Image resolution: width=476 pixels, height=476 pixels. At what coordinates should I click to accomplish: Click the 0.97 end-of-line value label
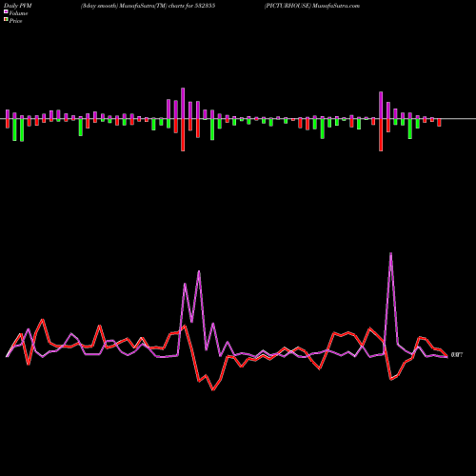(457, 355)
